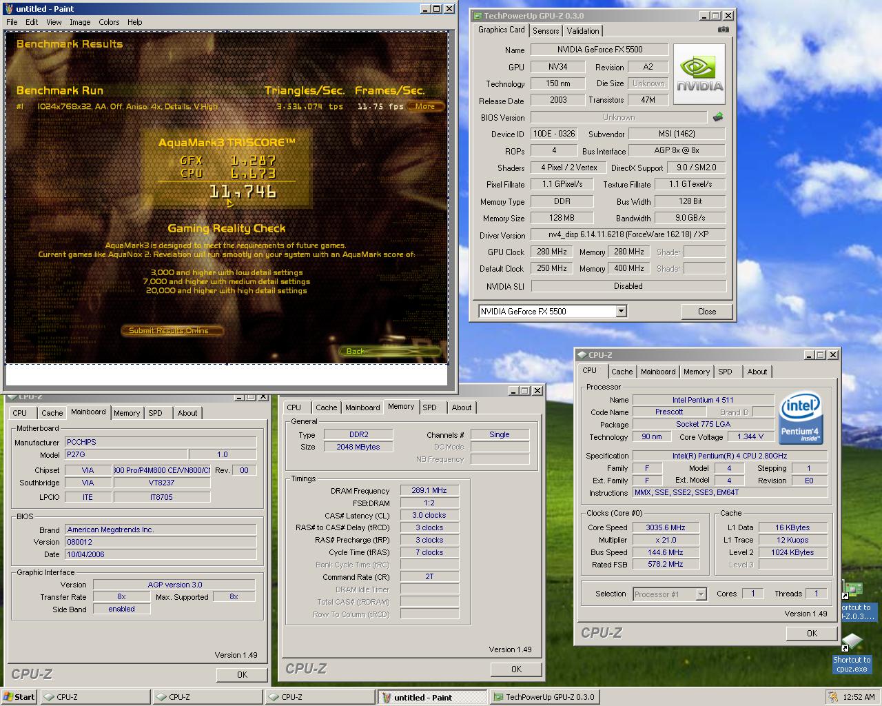Click the BIOS Date 10/04/2006 value

click(161, 554)
